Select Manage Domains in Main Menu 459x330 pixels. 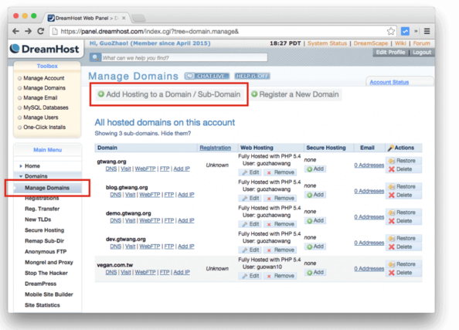pyautogui.click(x=47, y=188)
